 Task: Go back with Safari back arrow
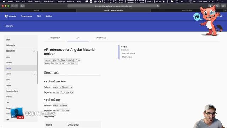coord(13,6)
